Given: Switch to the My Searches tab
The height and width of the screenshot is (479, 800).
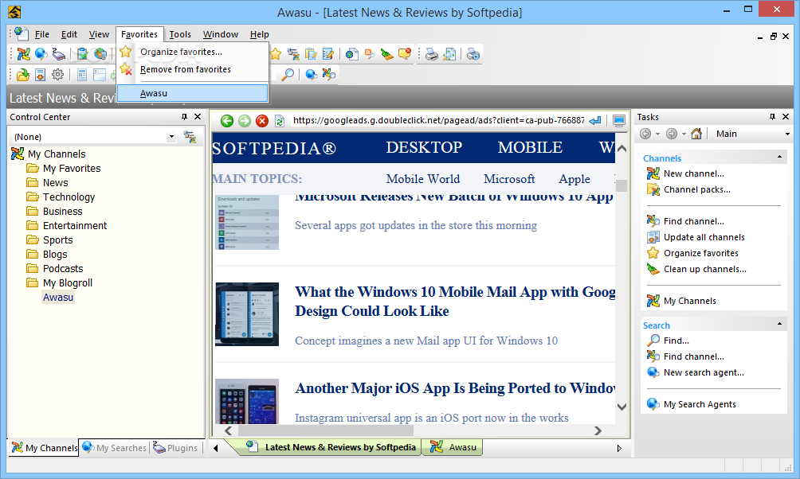Looking at the screenshot, I should (x=115, y=448).
